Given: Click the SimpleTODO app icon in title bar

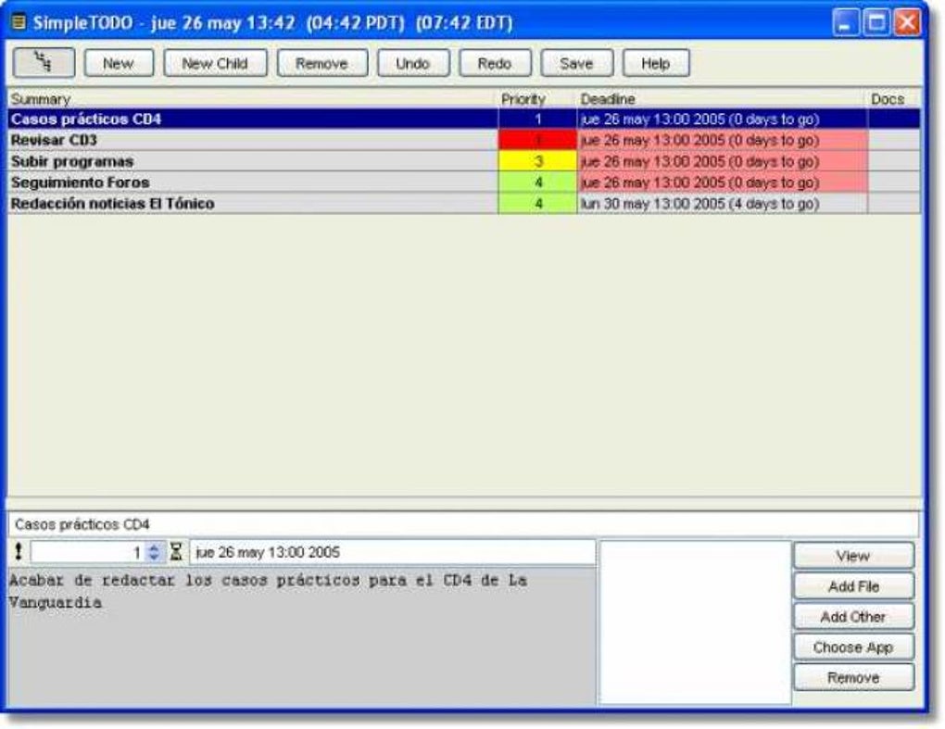Looking at the screenshot, I should [x=19, y=23].
